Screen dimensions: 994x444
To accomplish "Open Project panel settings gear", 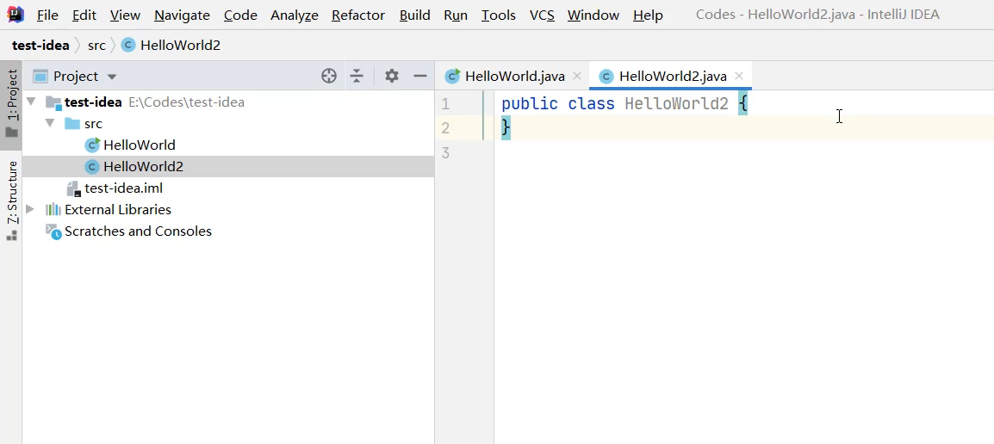I will tap(392, 76).
